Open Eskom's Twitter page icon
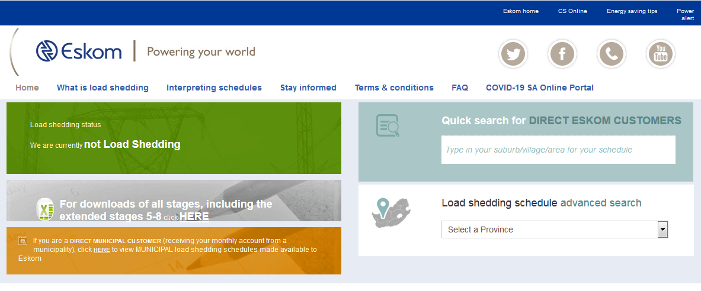701x291 pixels. pyautogui.click(x=513, y=54)
